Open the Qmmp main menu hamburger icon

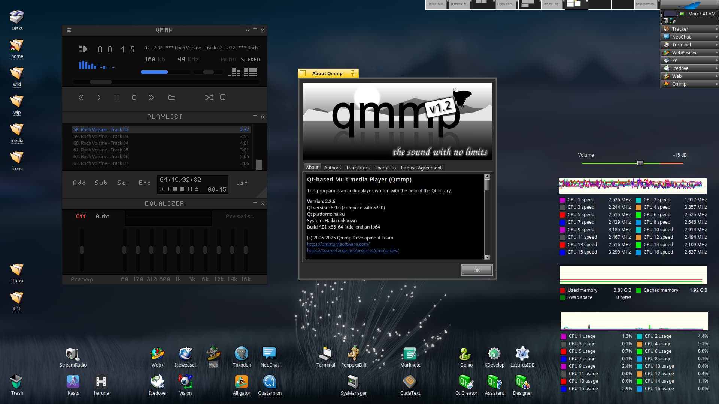coord(69,30)
